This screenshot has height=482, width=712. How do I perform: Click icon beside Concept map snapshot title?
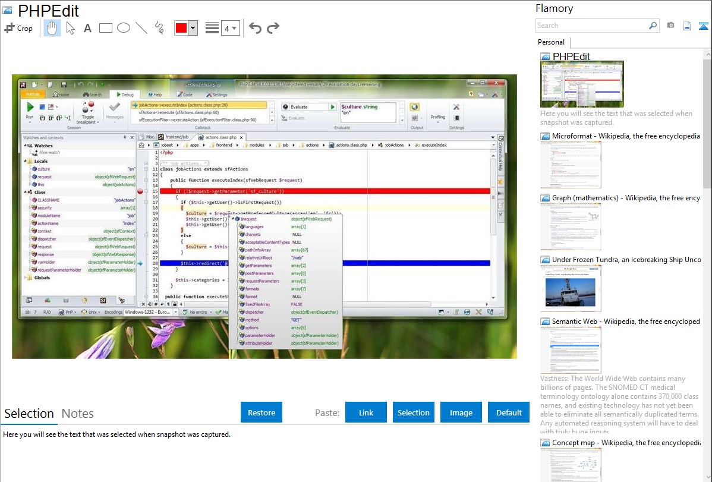pyautogui.click(x=545, y=443)
